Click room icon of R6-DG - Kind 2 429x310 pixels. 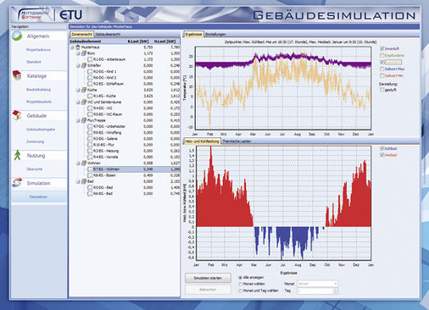(90, 77)
